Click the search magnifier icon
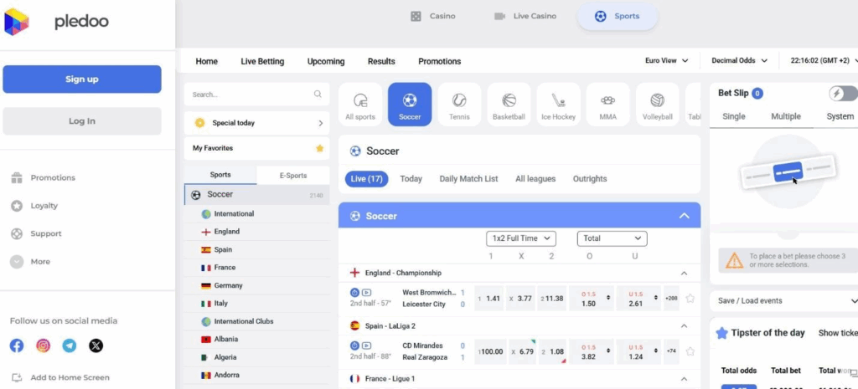 [318, 95]
